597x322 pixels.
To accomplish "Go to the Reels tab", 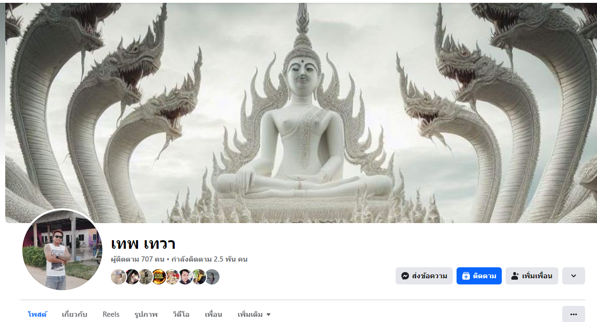I will tap(111, 314).
